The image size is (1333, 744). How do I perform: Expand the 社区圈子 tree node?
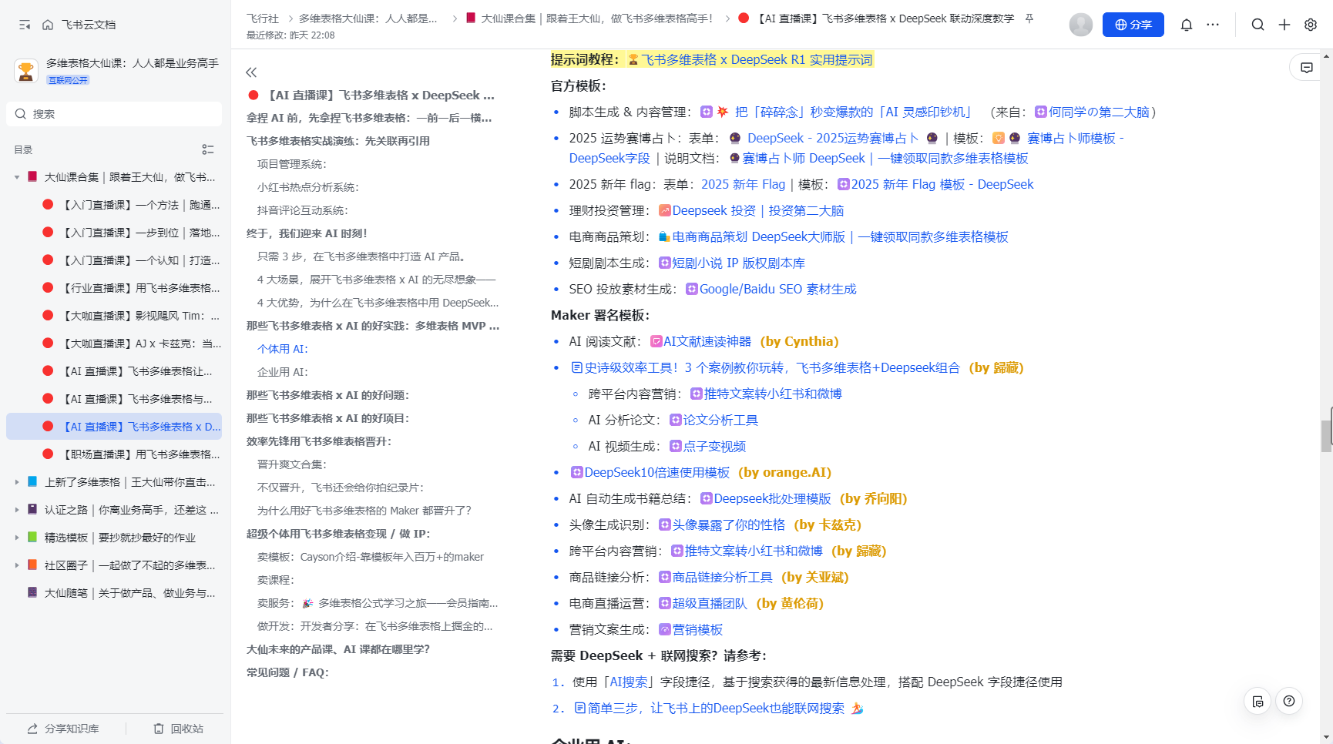17,565
